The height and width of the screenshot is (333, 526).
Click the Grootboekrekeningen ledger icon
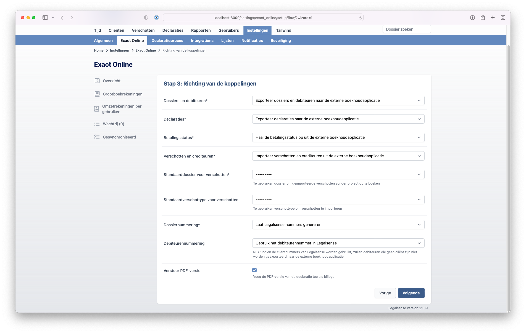coord(97,94)
